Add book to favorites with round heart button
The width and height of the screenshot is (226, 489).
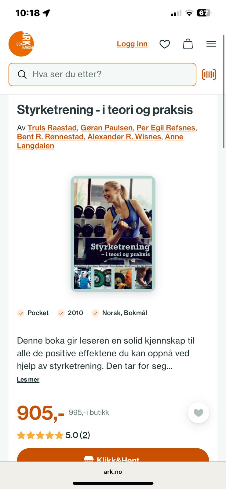[199, 413]
